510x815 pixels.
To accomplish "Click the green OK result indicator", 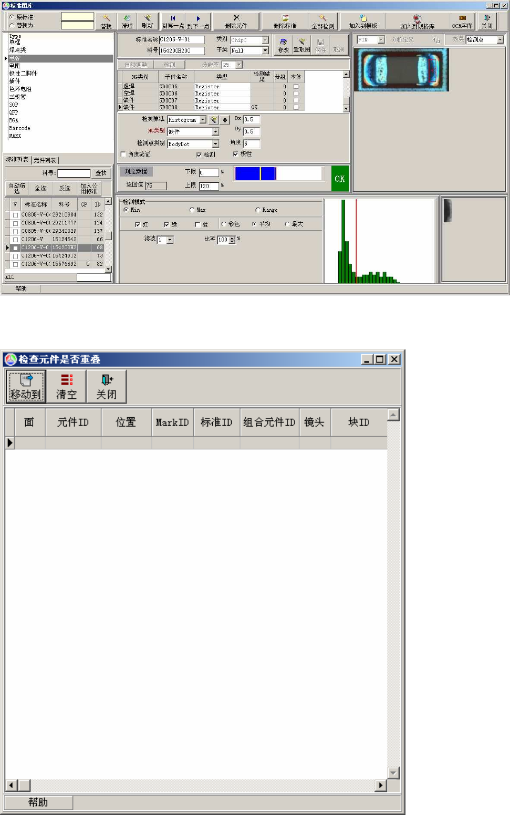I will pos(340,179).
